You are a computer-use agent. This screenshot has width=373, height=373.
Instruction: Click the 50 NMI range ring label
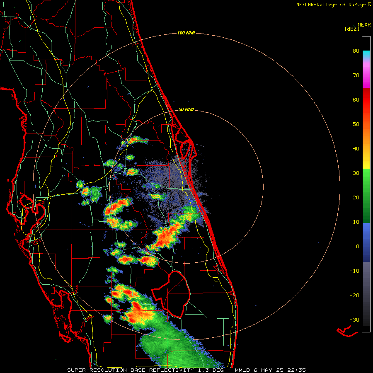pos(186,110)
